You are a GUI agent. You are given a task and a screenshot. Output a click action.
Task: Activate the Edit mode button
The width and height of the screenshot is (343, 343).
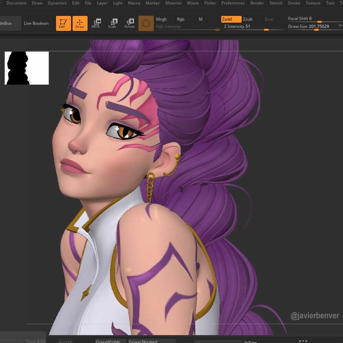pos(63,23)
